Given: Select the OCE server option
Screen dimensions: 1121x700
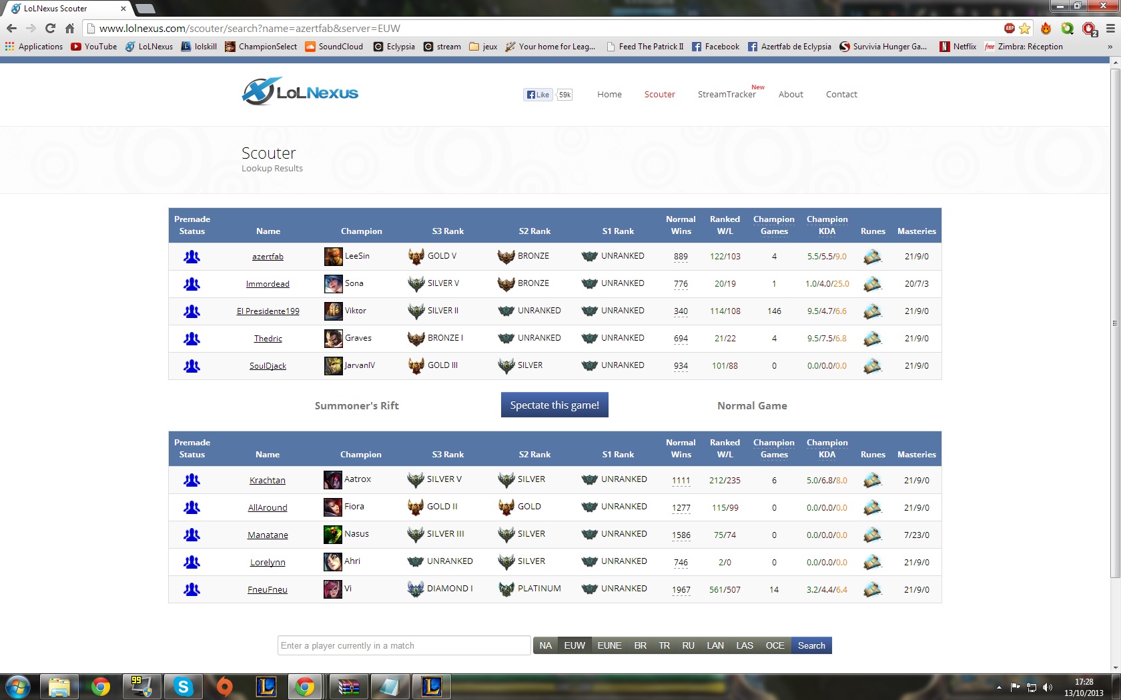Looking at the screenshot, I should pyautogui.click(x=775, y=645).
